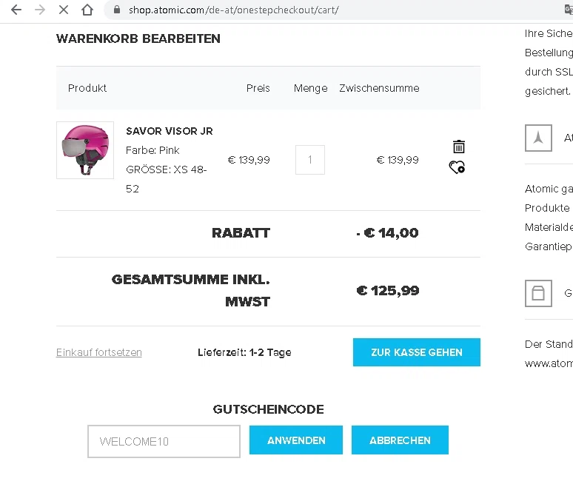Cancel the coupon with ABBRECHEN button
Viewport: 573px width, 504px height.
400,440
